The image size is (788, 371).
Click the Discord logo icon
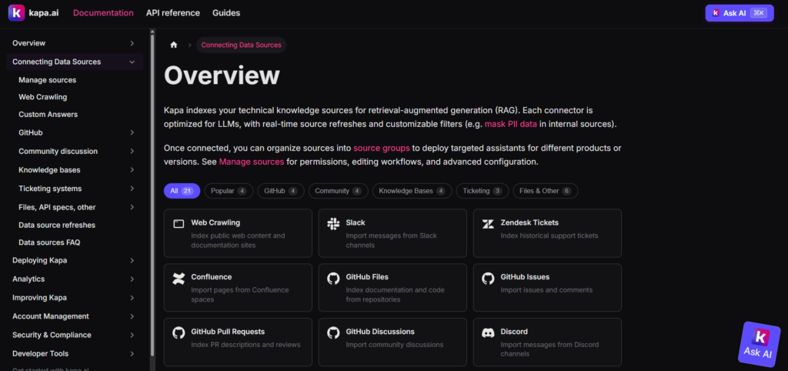point(488,333)
